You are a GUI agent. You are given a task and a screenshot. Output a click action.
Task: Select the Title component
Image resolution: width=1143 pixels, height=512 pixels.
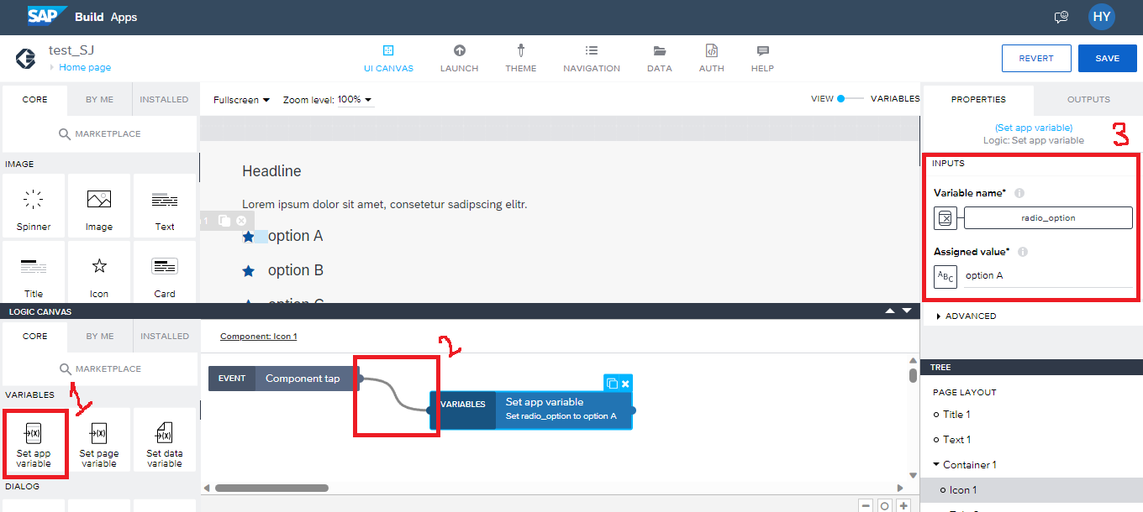point(34,273)
